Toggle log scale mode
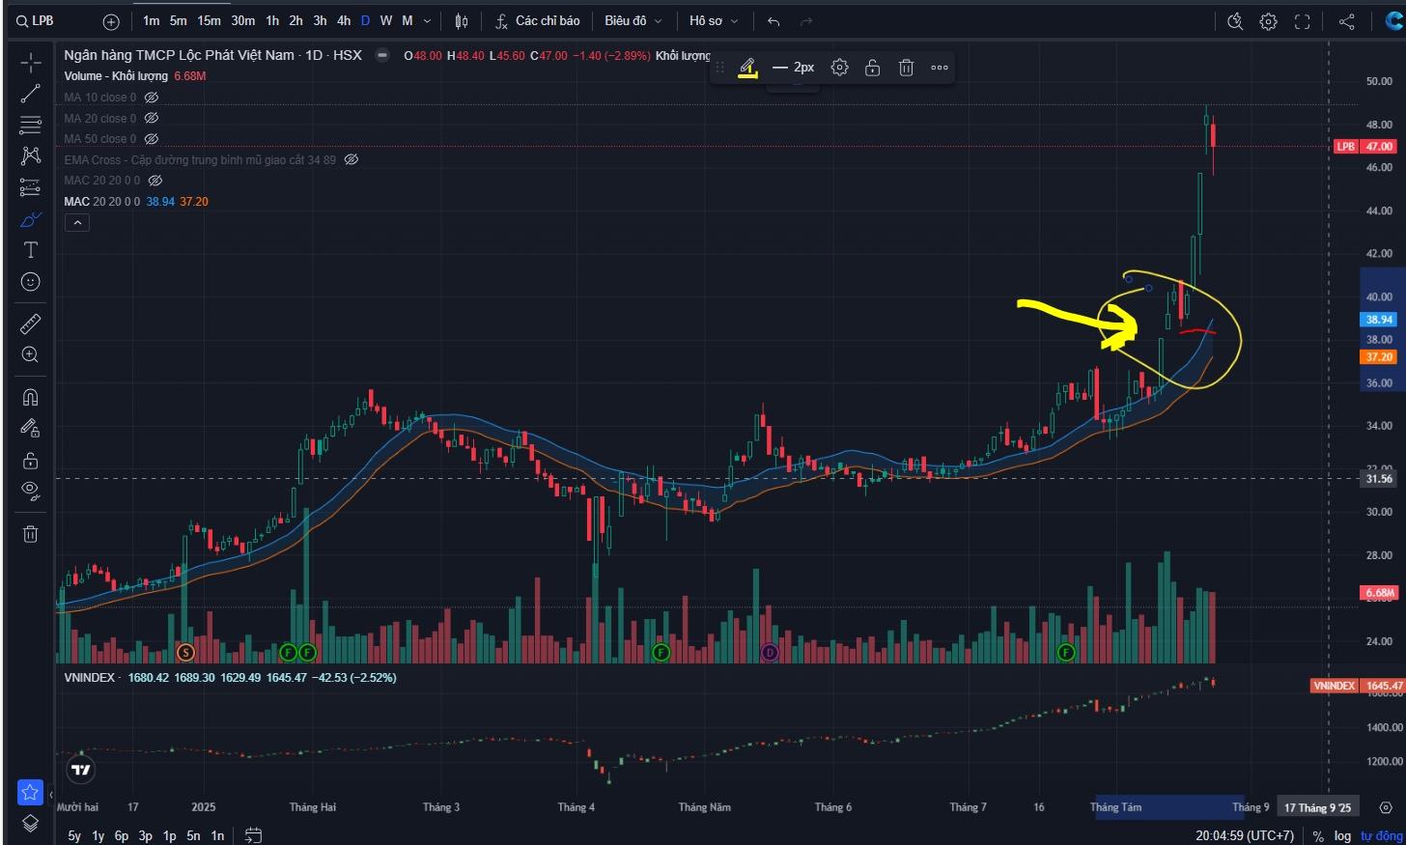Screen dimensions: 1406x845 (1342, 836)
